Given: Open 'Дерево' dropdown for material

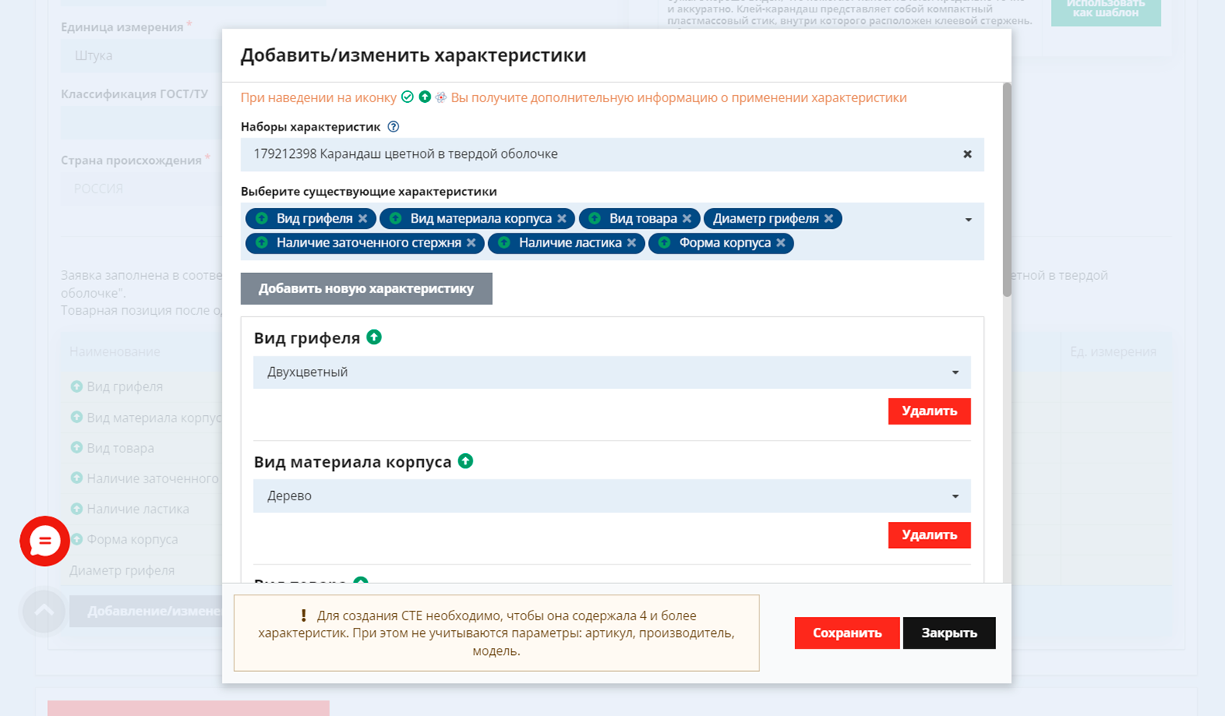Looking at the screenshot, I should [x=612, y=496].
